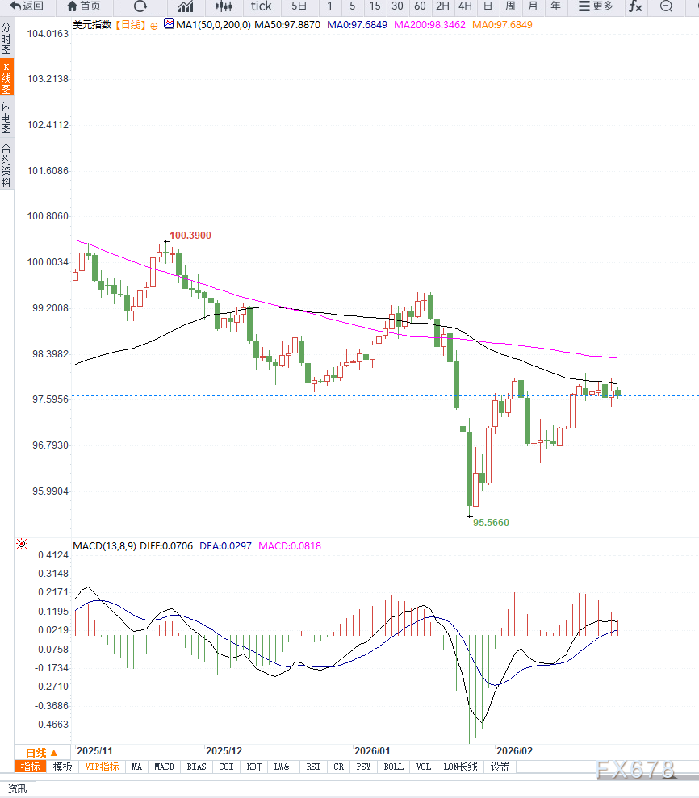Go to 首页 home page
699x798 pixels.
(x=83, y=6)
